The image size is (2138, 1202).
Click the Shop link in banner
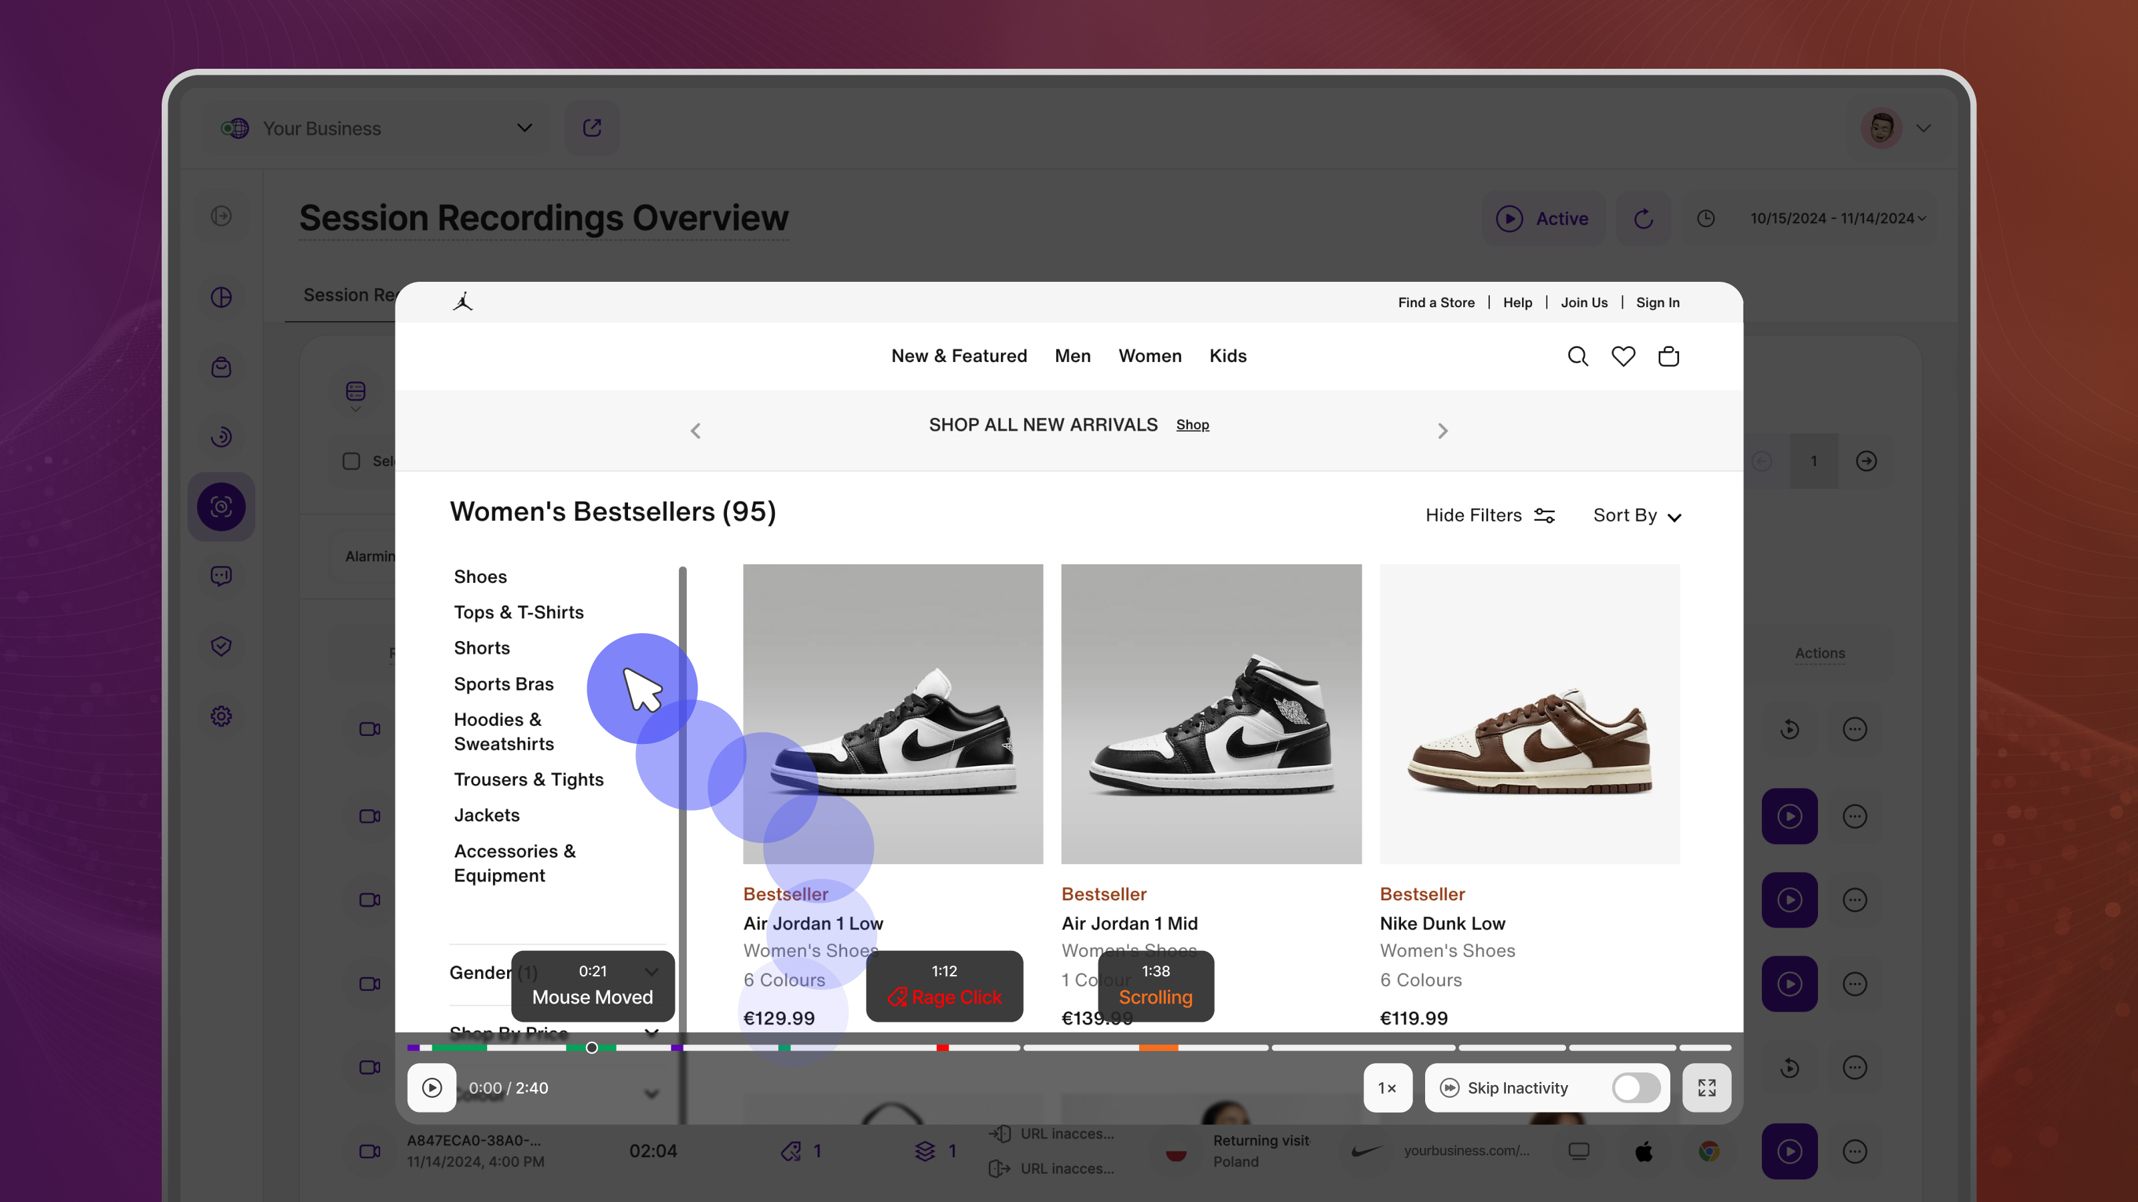pyautogui.click(x=1192, y=425)
